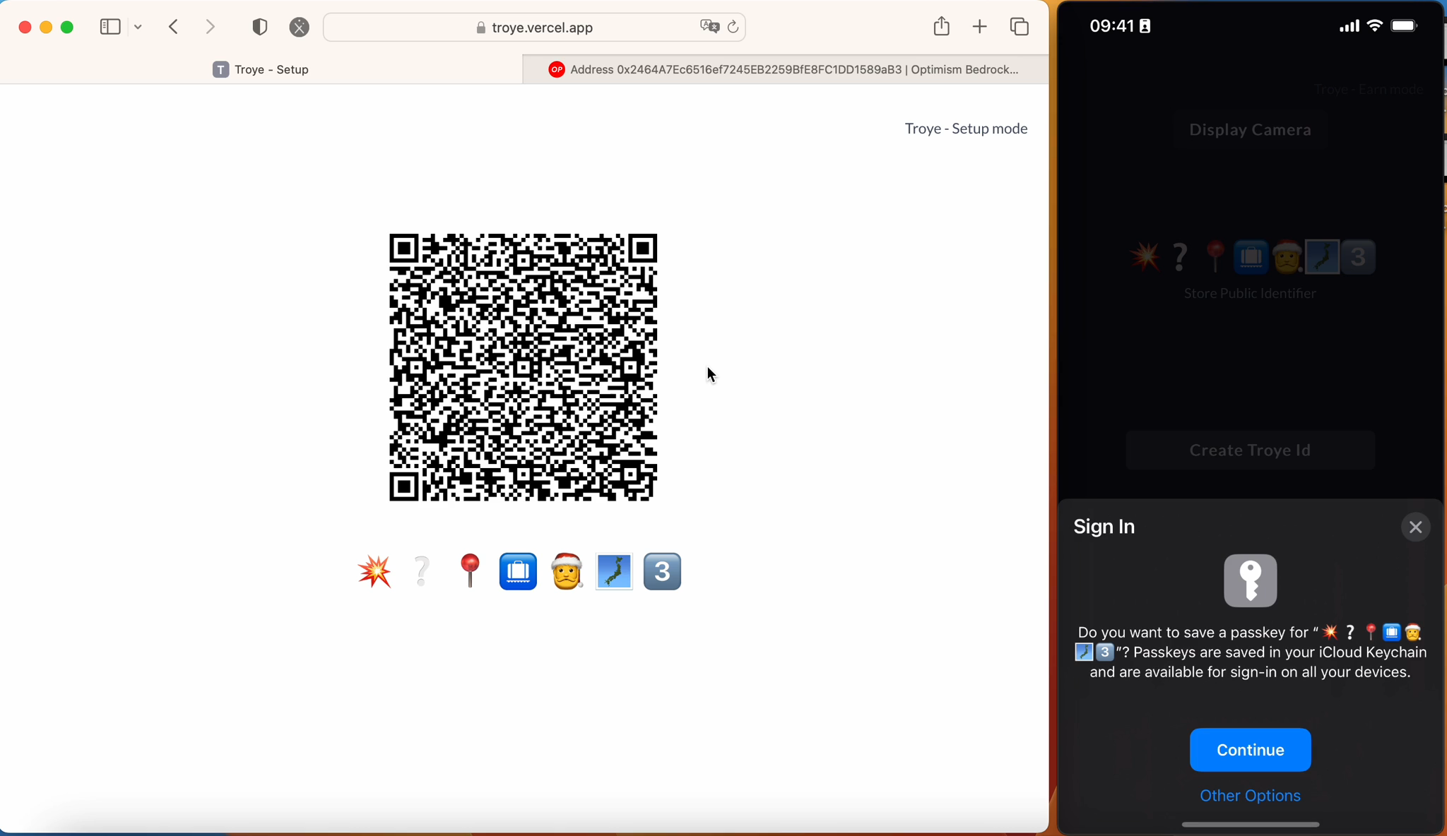Click the Santa emoji on webpage
The width and height of the screenshot is (1447, 836).
click(567, 571)
